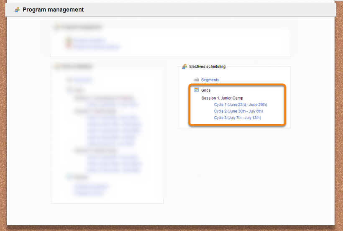
Task: Click the first blurred link in top panel
Action: pos(89,41)
